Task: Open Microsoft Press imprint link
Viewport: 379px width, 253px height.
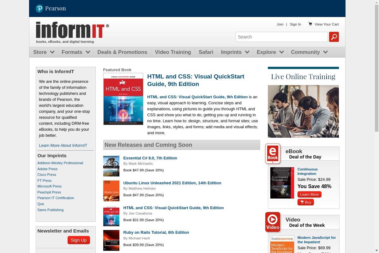Action: (x=50, y=186)
